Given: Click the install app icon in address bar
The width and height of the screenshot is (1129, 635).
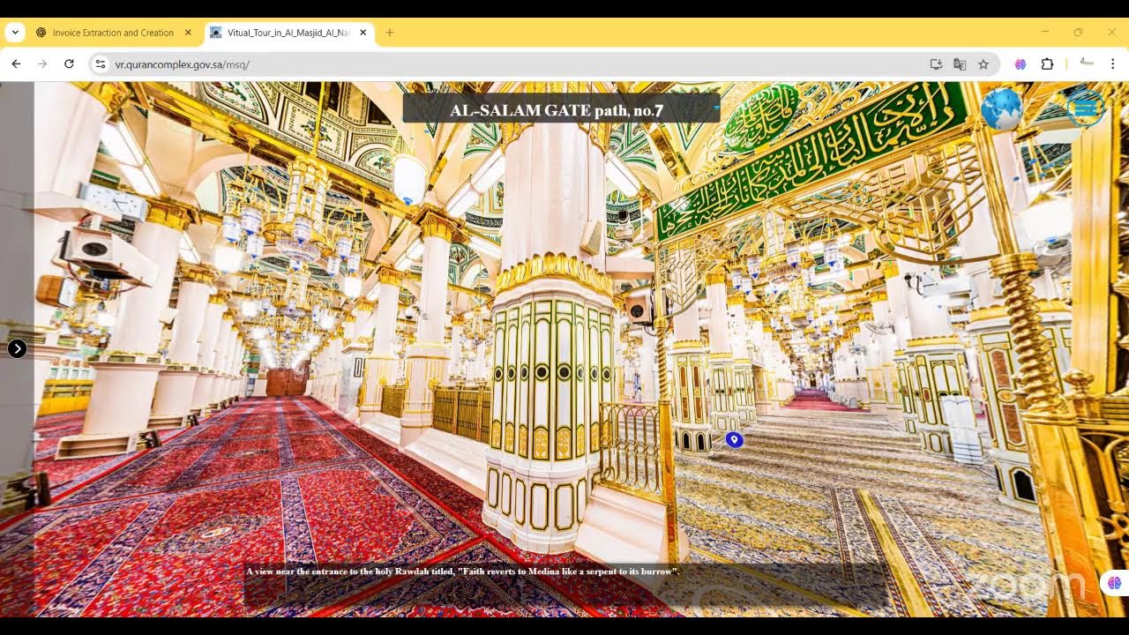Looking at the screenshot, I should [936, 64].
